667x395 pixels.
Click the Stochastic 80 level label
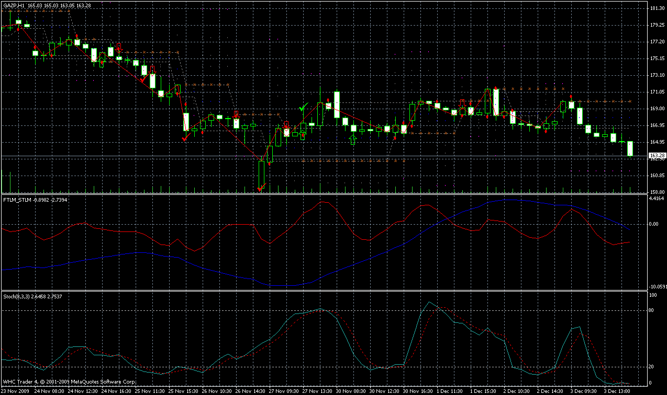pyautogui.click(x=652, y=311)
